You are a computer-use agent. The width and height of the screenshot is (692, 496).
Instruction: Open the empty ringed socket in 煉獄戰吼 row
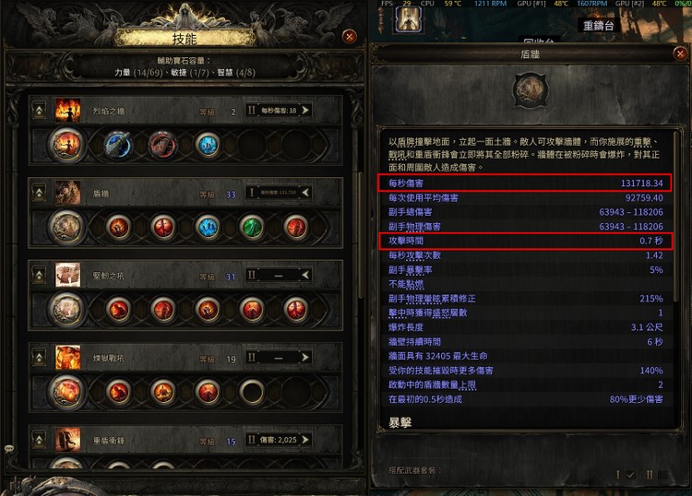pos(252,392)
